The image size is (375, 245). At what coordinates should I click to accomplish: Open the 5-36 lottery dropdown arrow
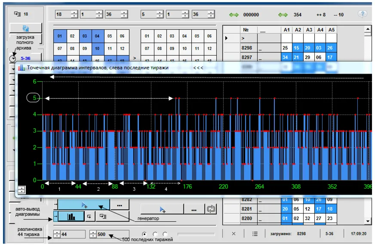pos(12,58)
